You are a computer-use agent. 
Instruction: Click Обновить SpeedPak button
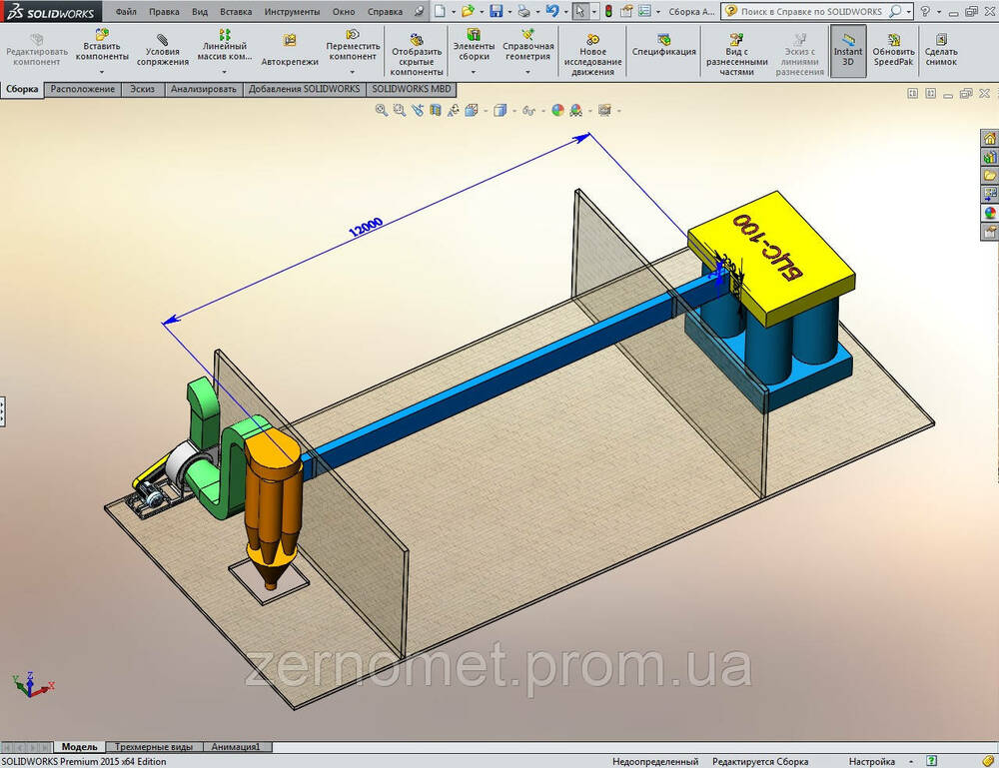click(892, 50)
